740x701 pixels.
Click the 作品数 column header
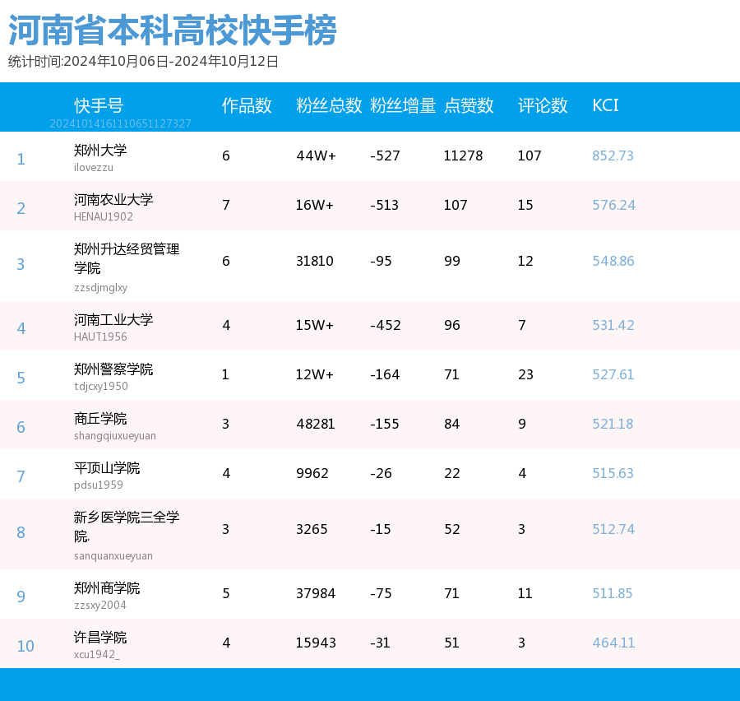coord(247,105)
